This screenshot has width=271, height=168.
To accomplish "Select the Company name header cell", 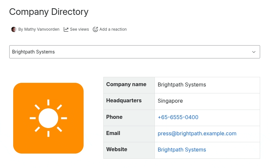I will click(x=126, y=84).
